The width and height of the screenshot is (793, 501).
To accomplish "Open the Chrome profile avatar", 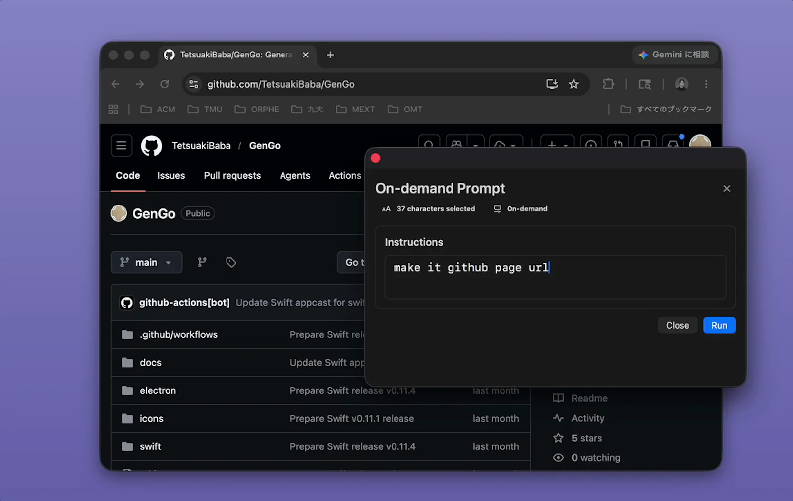I will [x=681, y=84].
